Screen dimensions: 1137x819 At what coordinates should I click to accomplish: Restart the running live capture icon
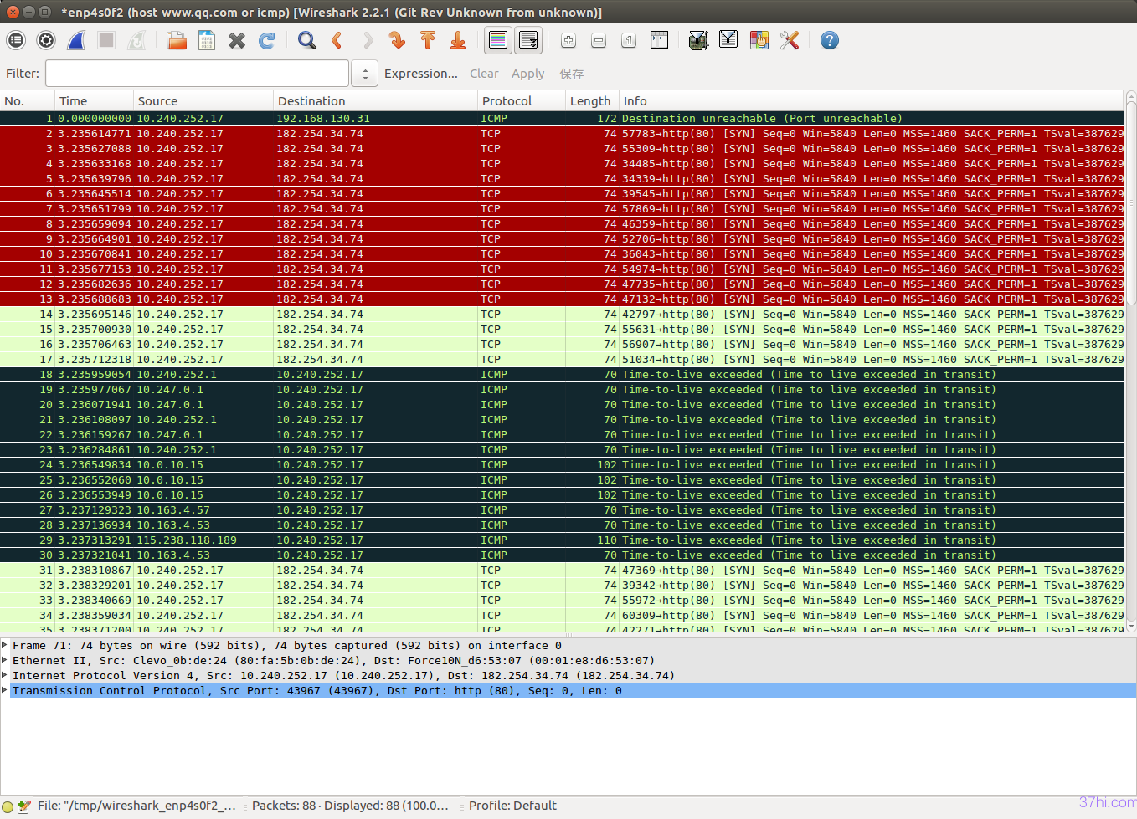[136, 40]
